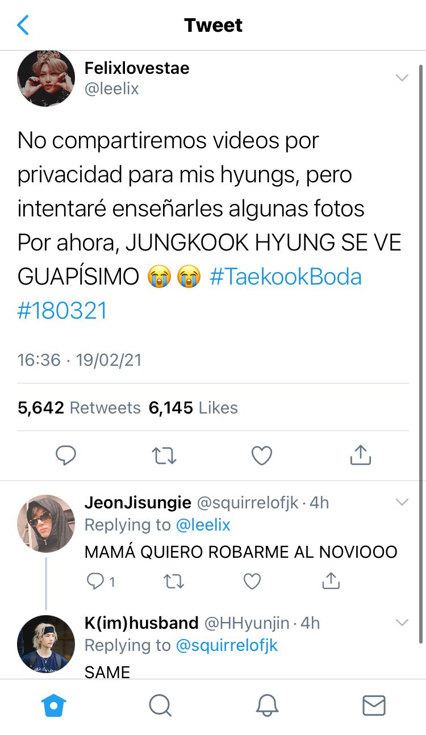The width and height of the screenshot is (426, 735).
Task: Like JeonJisungie's reply
Action: (252, 581)
